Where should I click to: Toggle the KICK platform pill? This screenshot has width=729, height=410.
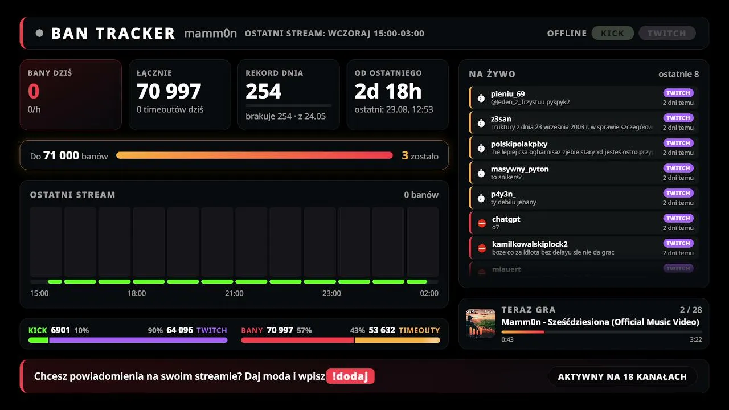pos(613,33)
